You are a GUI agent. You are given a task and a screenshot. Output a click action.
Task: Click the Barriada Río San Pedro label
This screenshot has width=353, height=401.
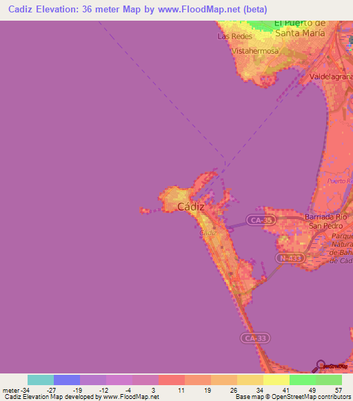(326, 221)
